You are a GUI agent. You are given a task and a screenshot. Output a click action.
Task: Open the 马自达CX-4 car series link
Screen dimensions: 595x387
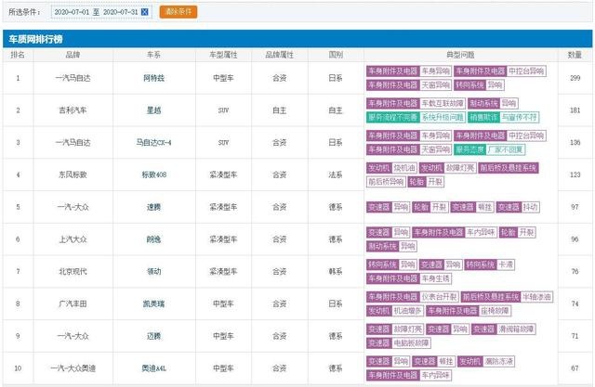coord(153,142)
